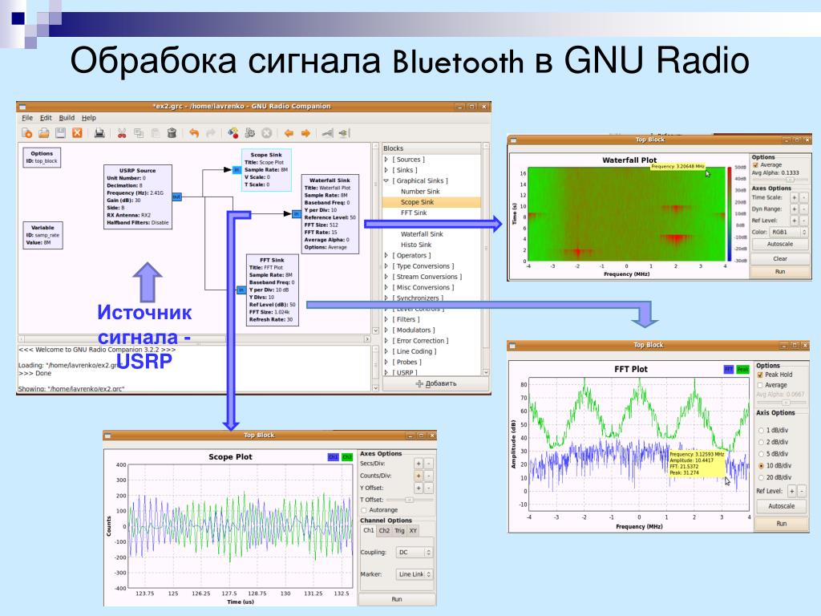Open the Coupling DC dropdown in Scope Plot
Viewport: 821px width, 616px height.
[414, 553]
